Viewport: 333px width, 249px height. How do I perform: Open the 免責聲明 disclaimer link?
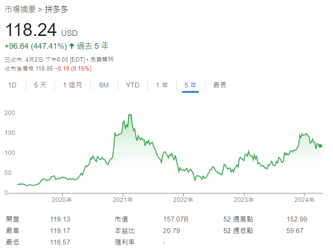(102, 59)
